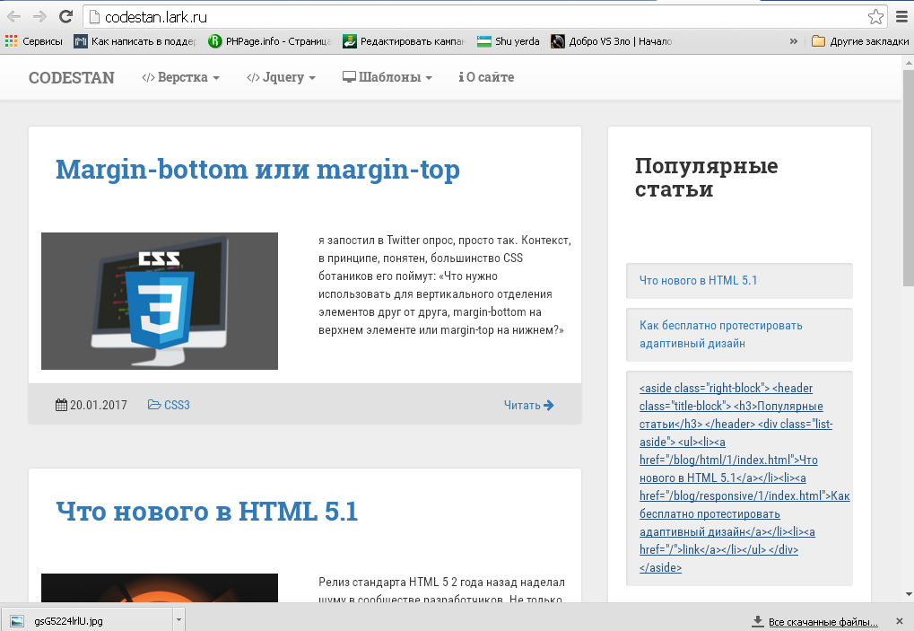914x631 pixels.
Task: Expand the Шаблоны dropdown menu
Action: click(387, 77)
